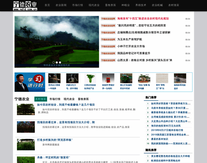Open hot item 我的家园我扮靓
Viewport: 207px width, 163px height.
[x=171, y=143]
